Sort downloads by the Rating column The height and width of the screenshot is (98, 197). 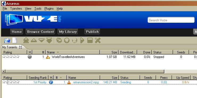14,52
